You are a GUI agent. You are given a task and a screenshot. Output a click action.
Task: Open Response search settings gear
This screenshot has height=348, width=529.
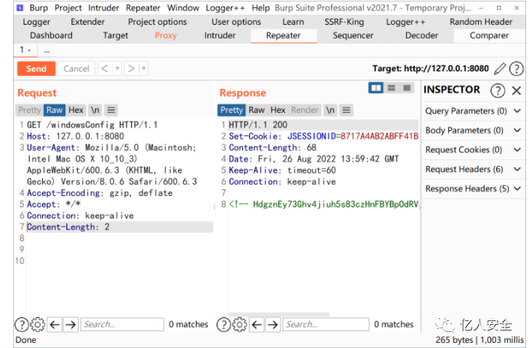(x=239, y=325)
